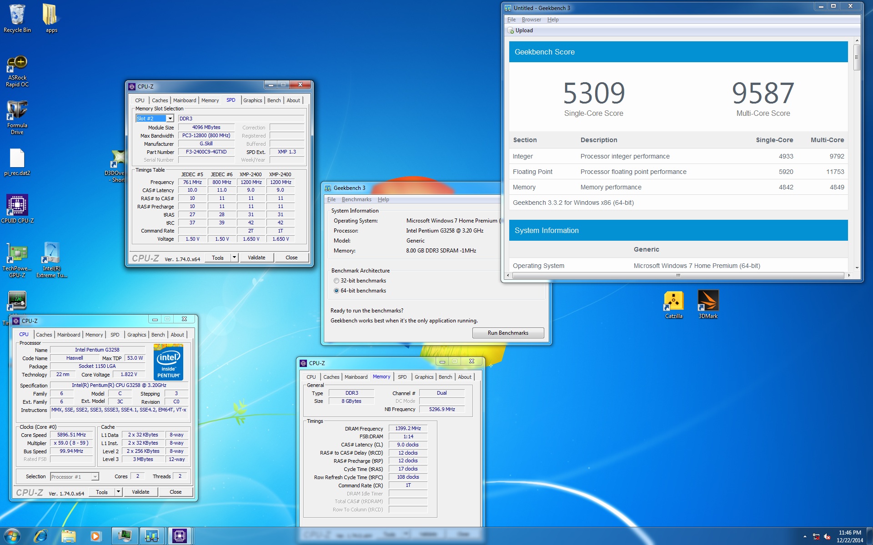873x545 pixels.
Task: Click Close button in SPD CPU-Z window
Action: click(291, 258)
